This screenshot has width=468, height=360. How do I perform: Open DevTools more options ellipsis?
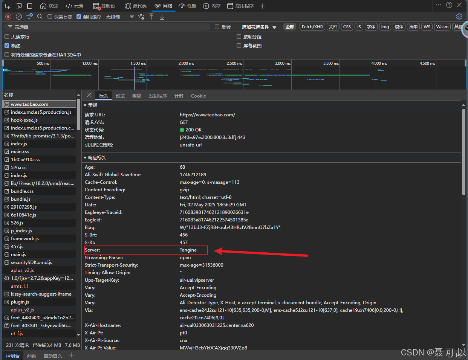tap(438, 5)
